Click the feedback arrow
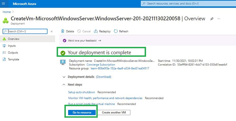 (x=99, y=41)
